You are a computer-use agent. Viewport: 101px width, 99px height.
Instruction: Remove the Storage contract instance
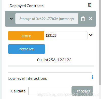(91, 18)
